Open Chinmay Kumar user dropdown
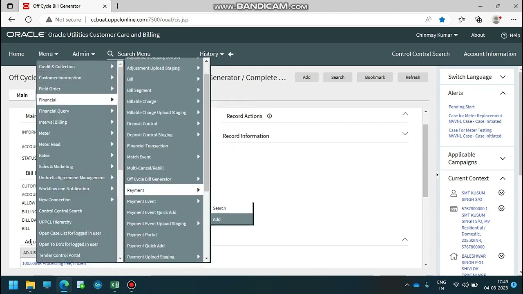The image size is (523, 294). point(437,35)
